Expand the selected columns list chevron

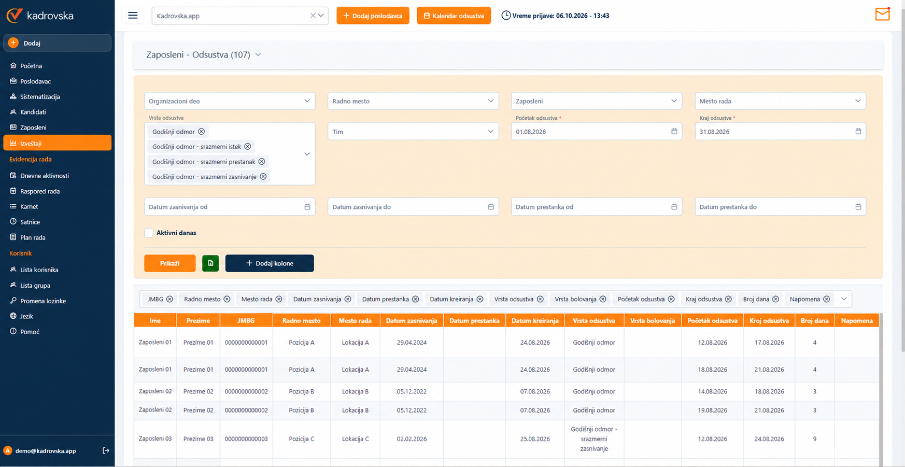tap(844, 299)
